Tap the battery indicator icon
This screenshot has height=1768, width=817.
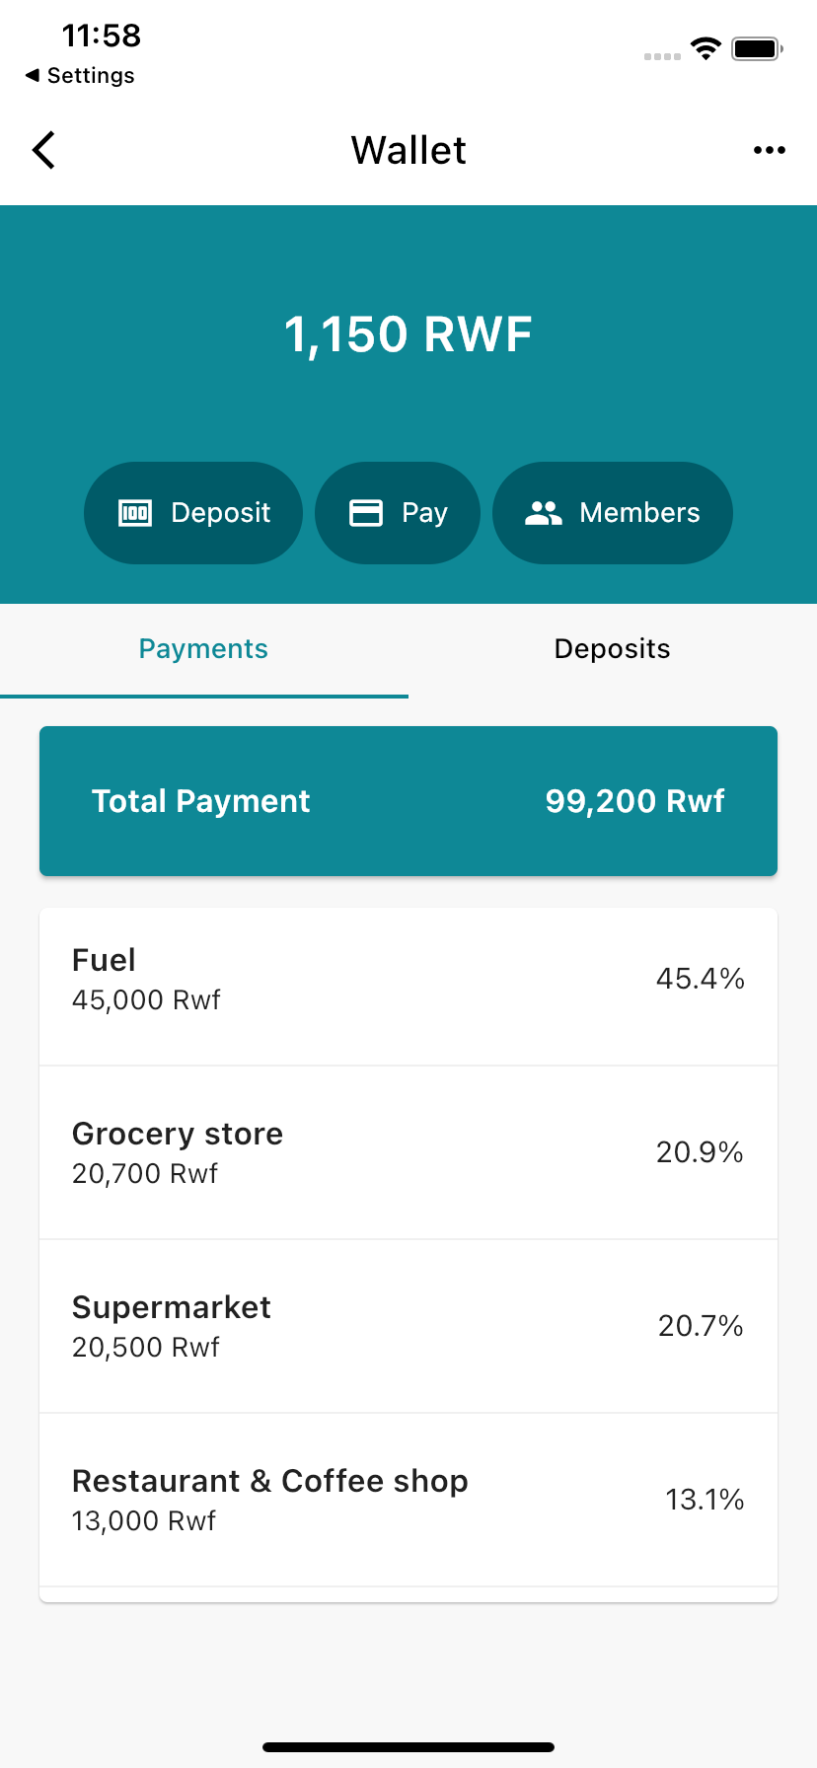(x=757, y=48)
